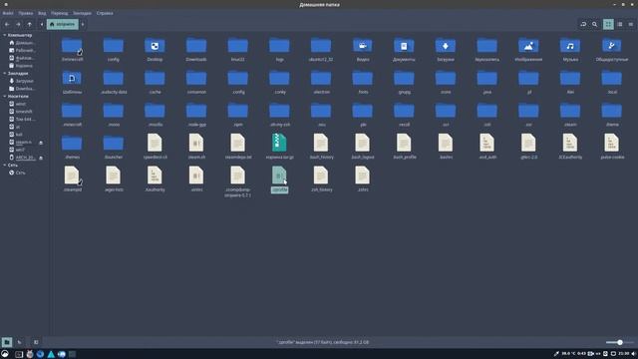Go back with the left arrow button
Image resolution: width=638 pixels, height=359 pixels.
pyautogui.click(x=7, y=24)
